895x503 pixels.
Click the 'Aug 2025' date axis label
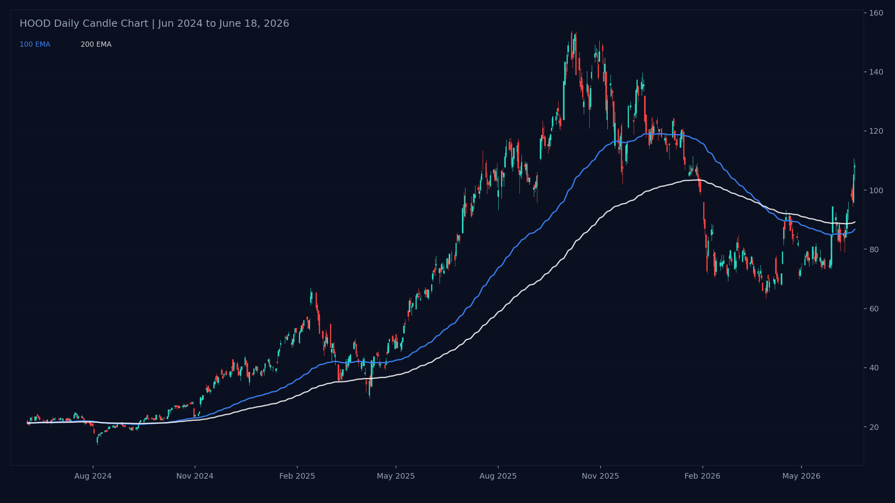tap(498, 476)
